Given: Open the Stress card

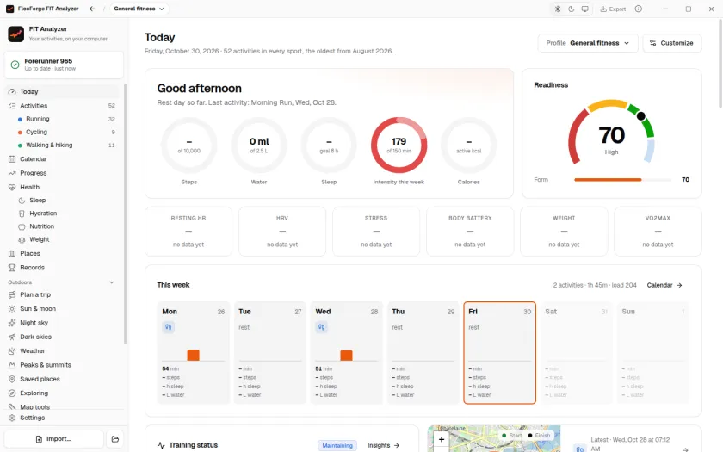Looking at the screenshot, I should [376, 231].
